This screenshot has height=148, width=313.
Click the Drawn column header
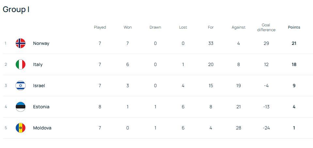coord(155,27)
